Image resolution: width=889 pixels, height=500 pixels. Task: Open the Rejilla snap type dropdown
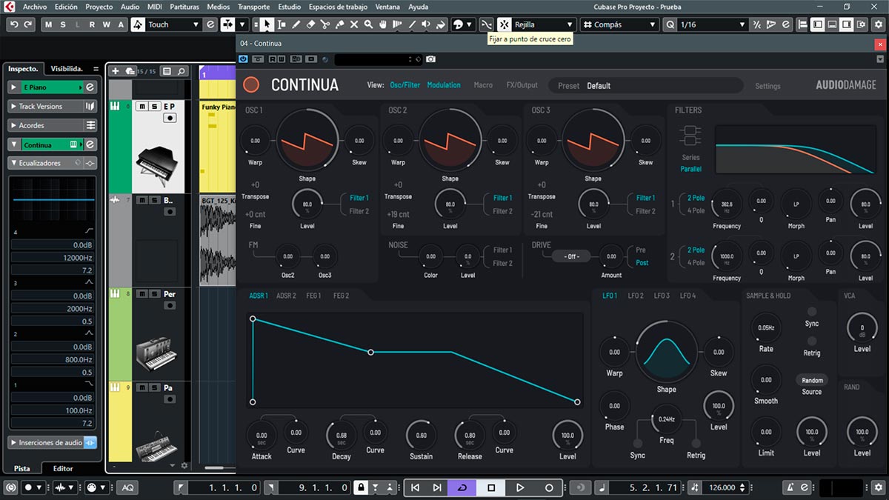point(545,24)
